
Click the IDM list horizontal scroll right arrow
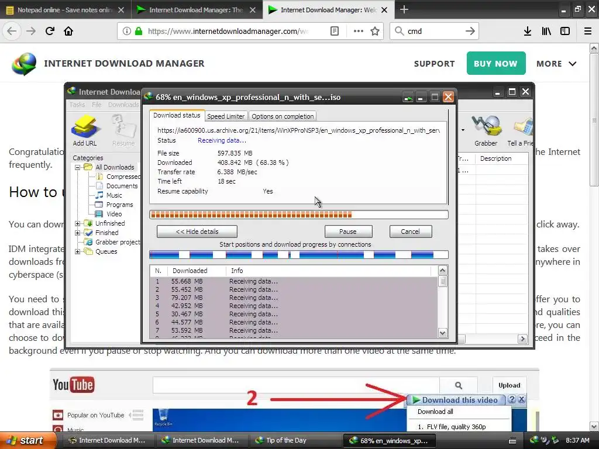(x=522, y=339)
